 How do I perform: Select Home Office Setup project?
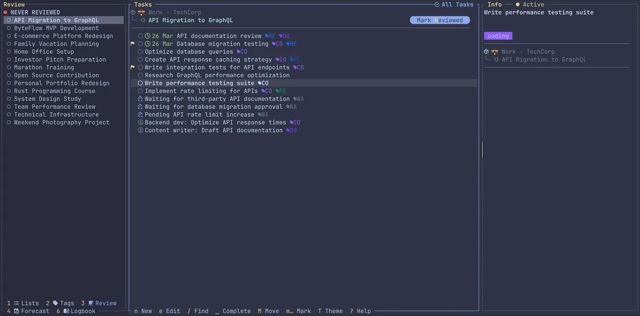44,52
